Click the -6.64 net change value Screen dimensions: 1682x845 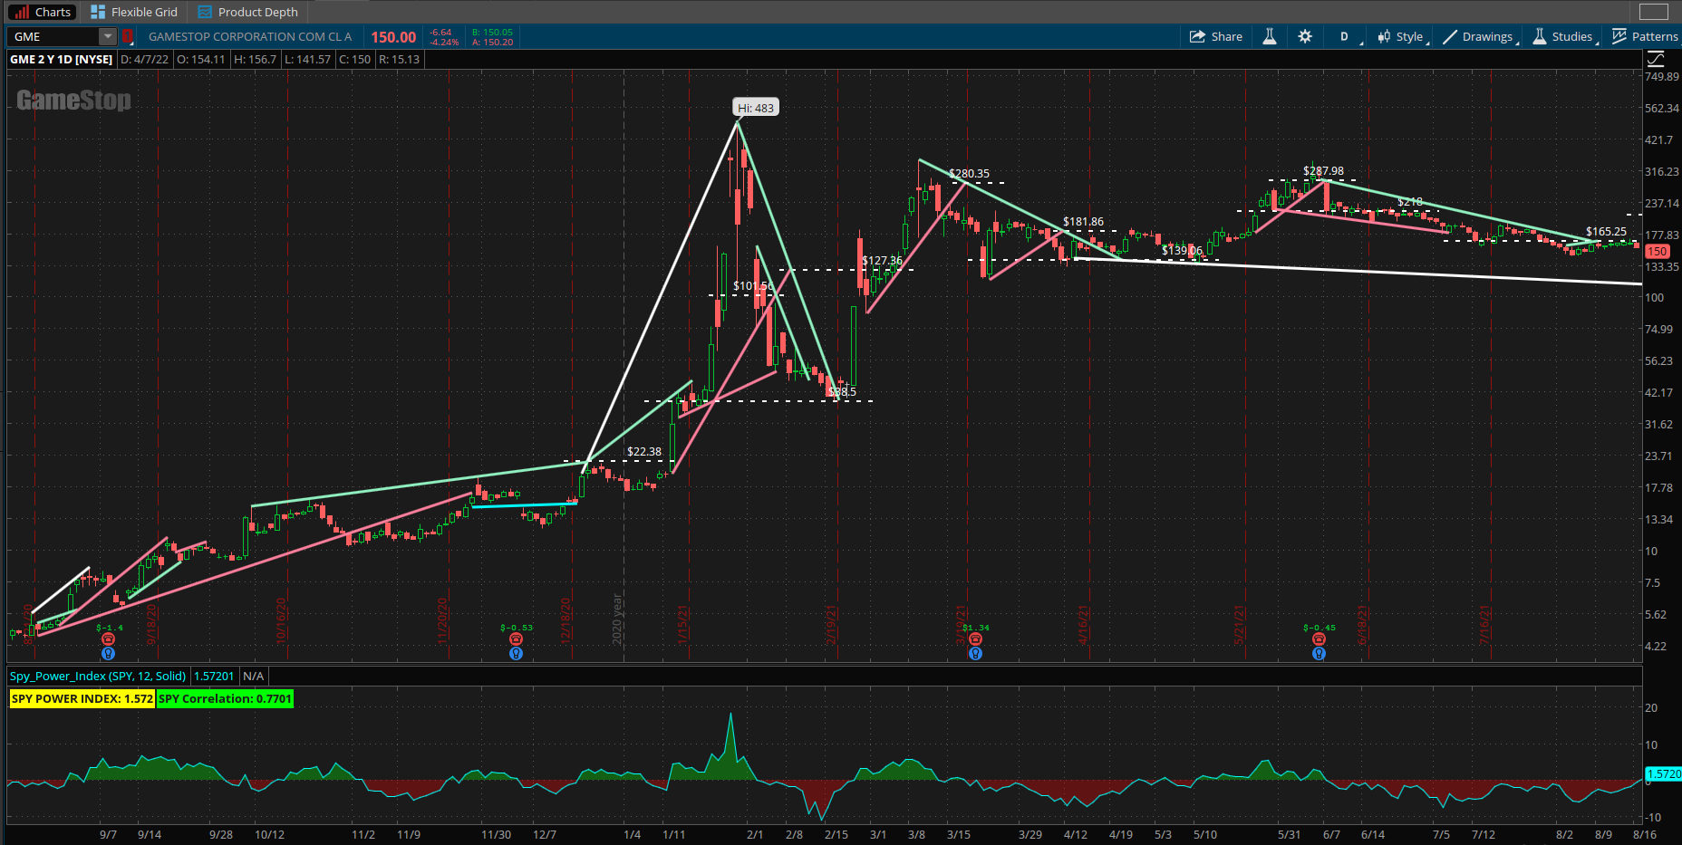[x=441, y=33]
